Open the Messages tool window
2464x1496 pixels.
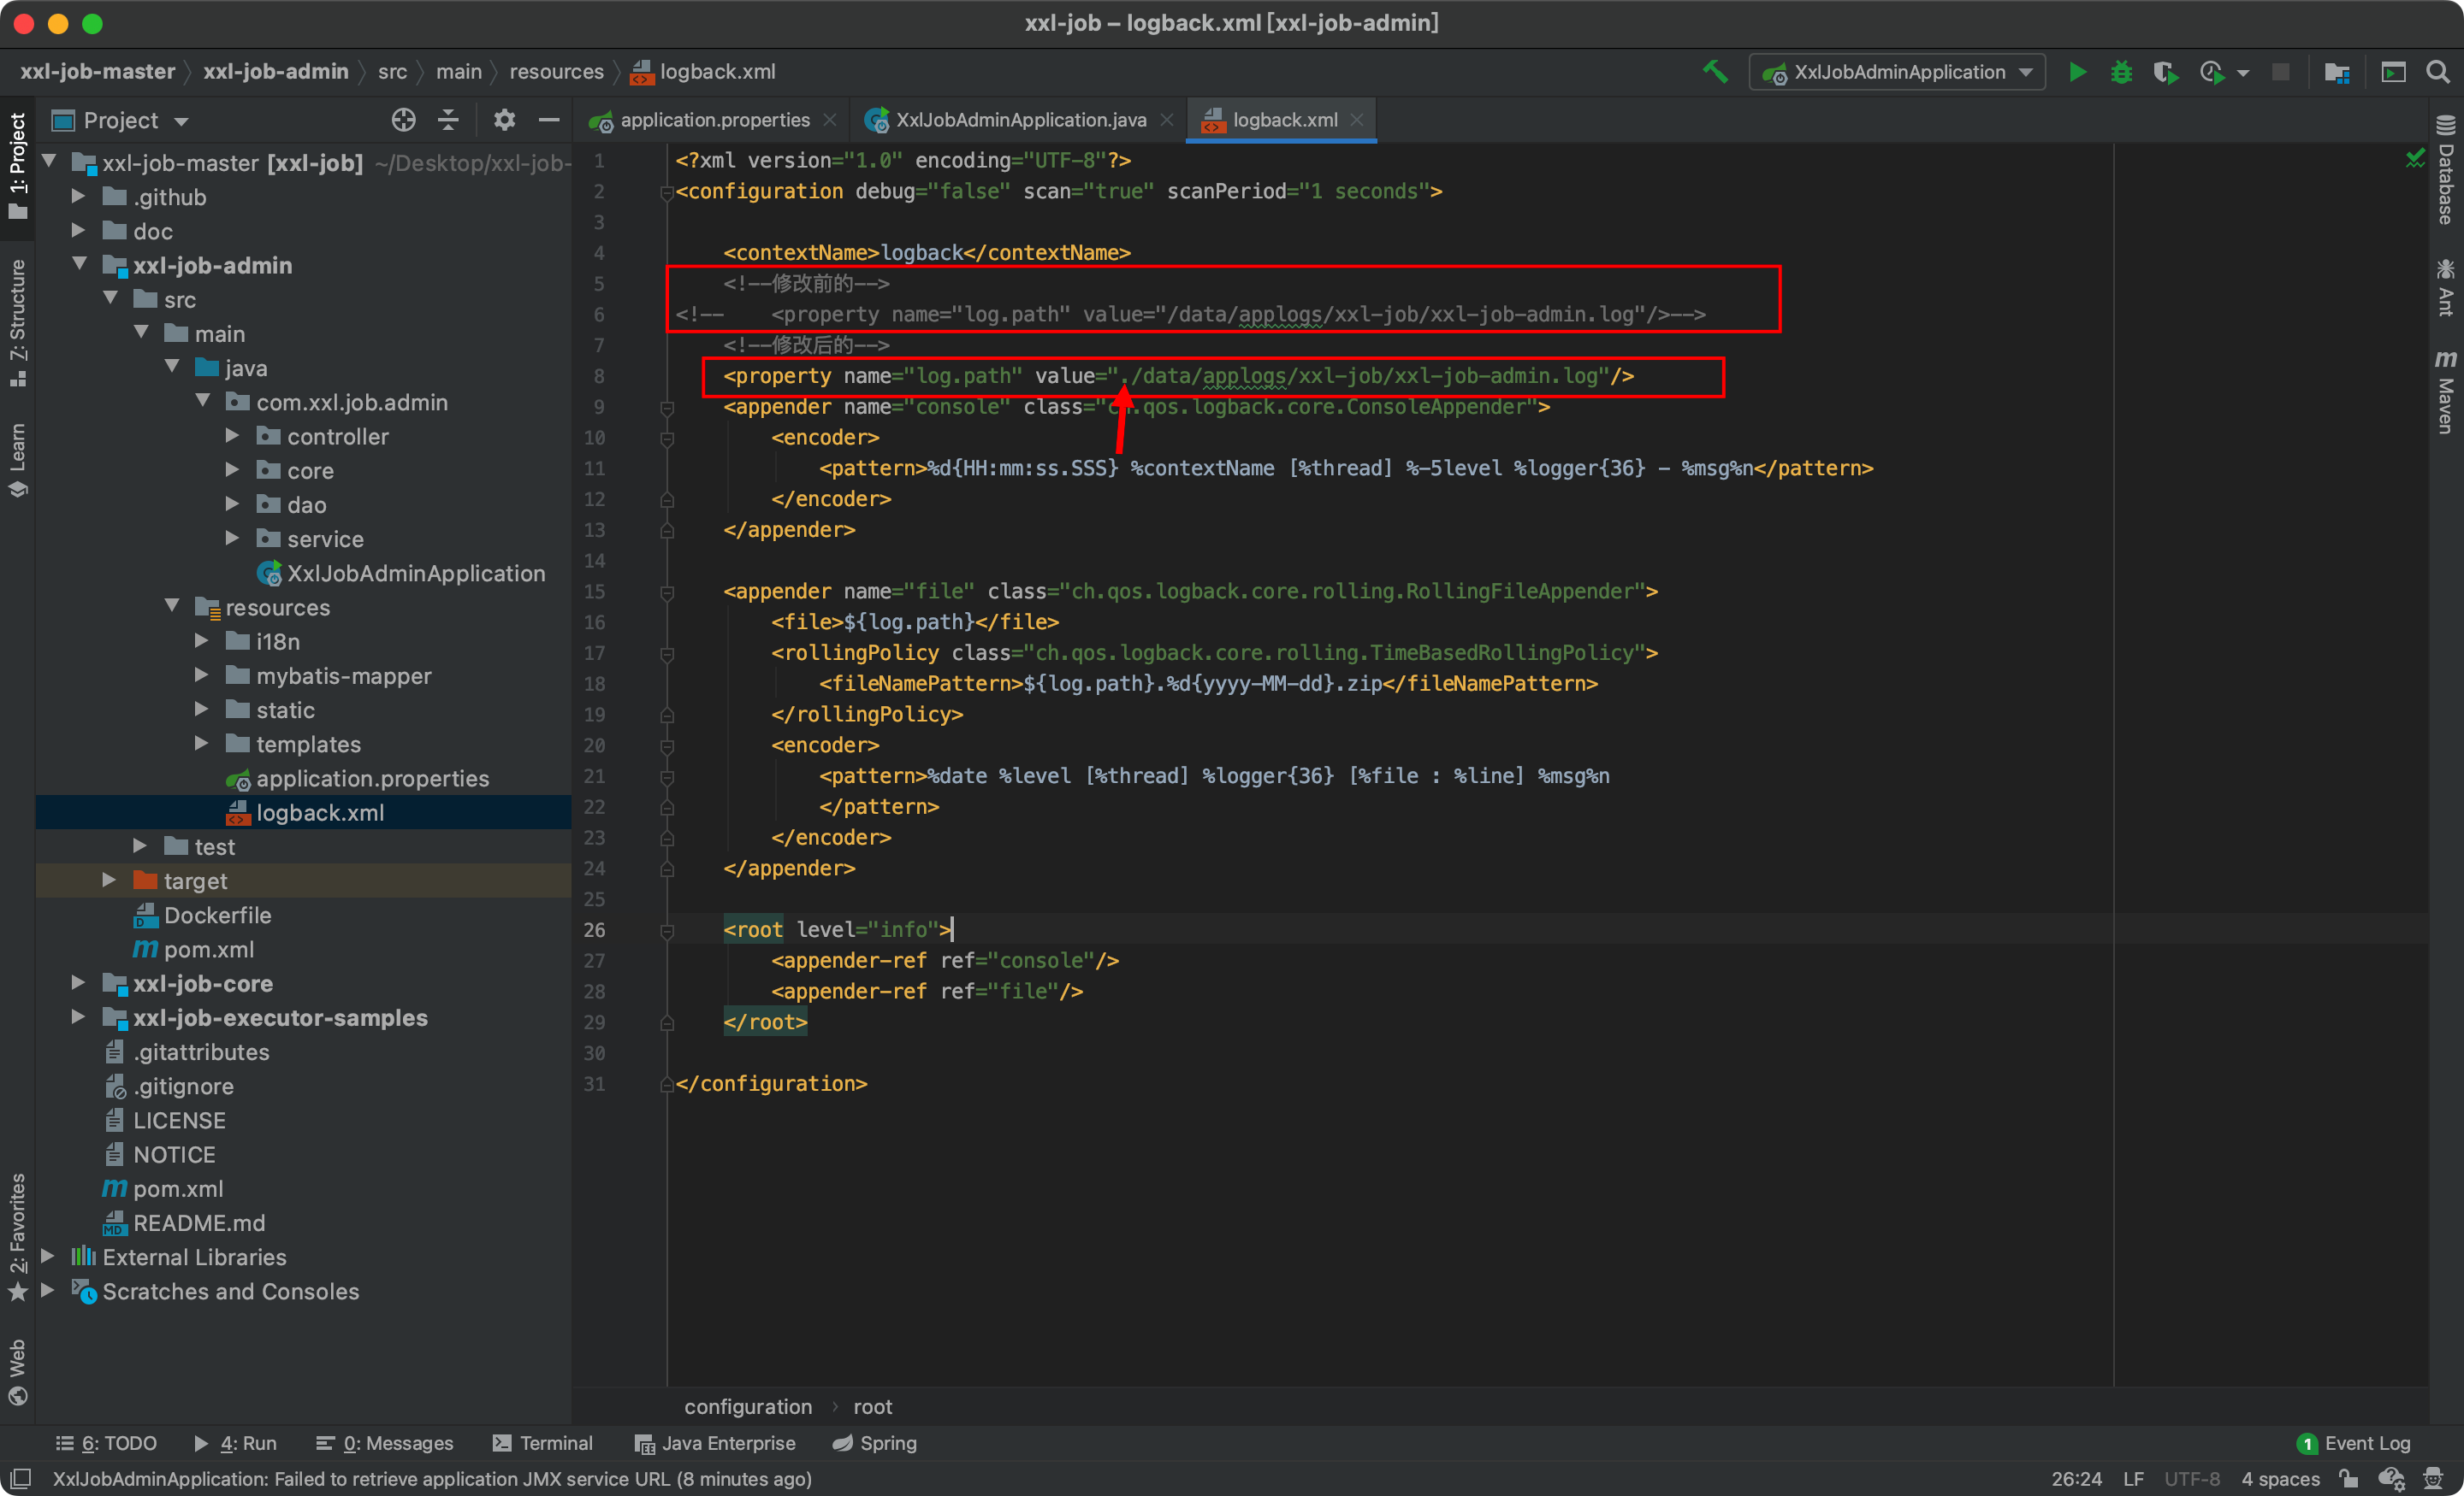tap(385, 1443)
